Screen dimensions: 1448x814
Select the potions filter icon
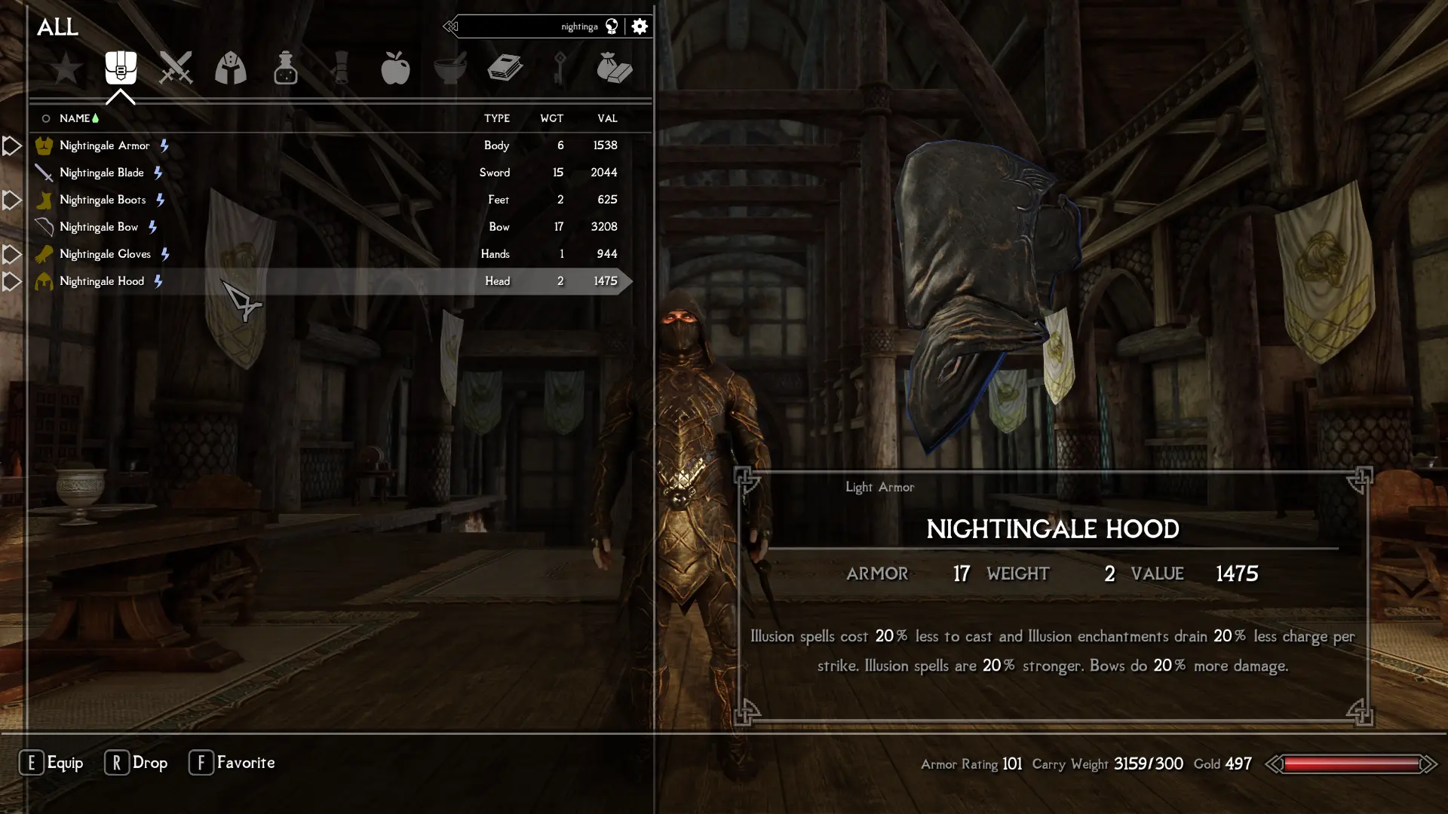(x=285, y=68)
